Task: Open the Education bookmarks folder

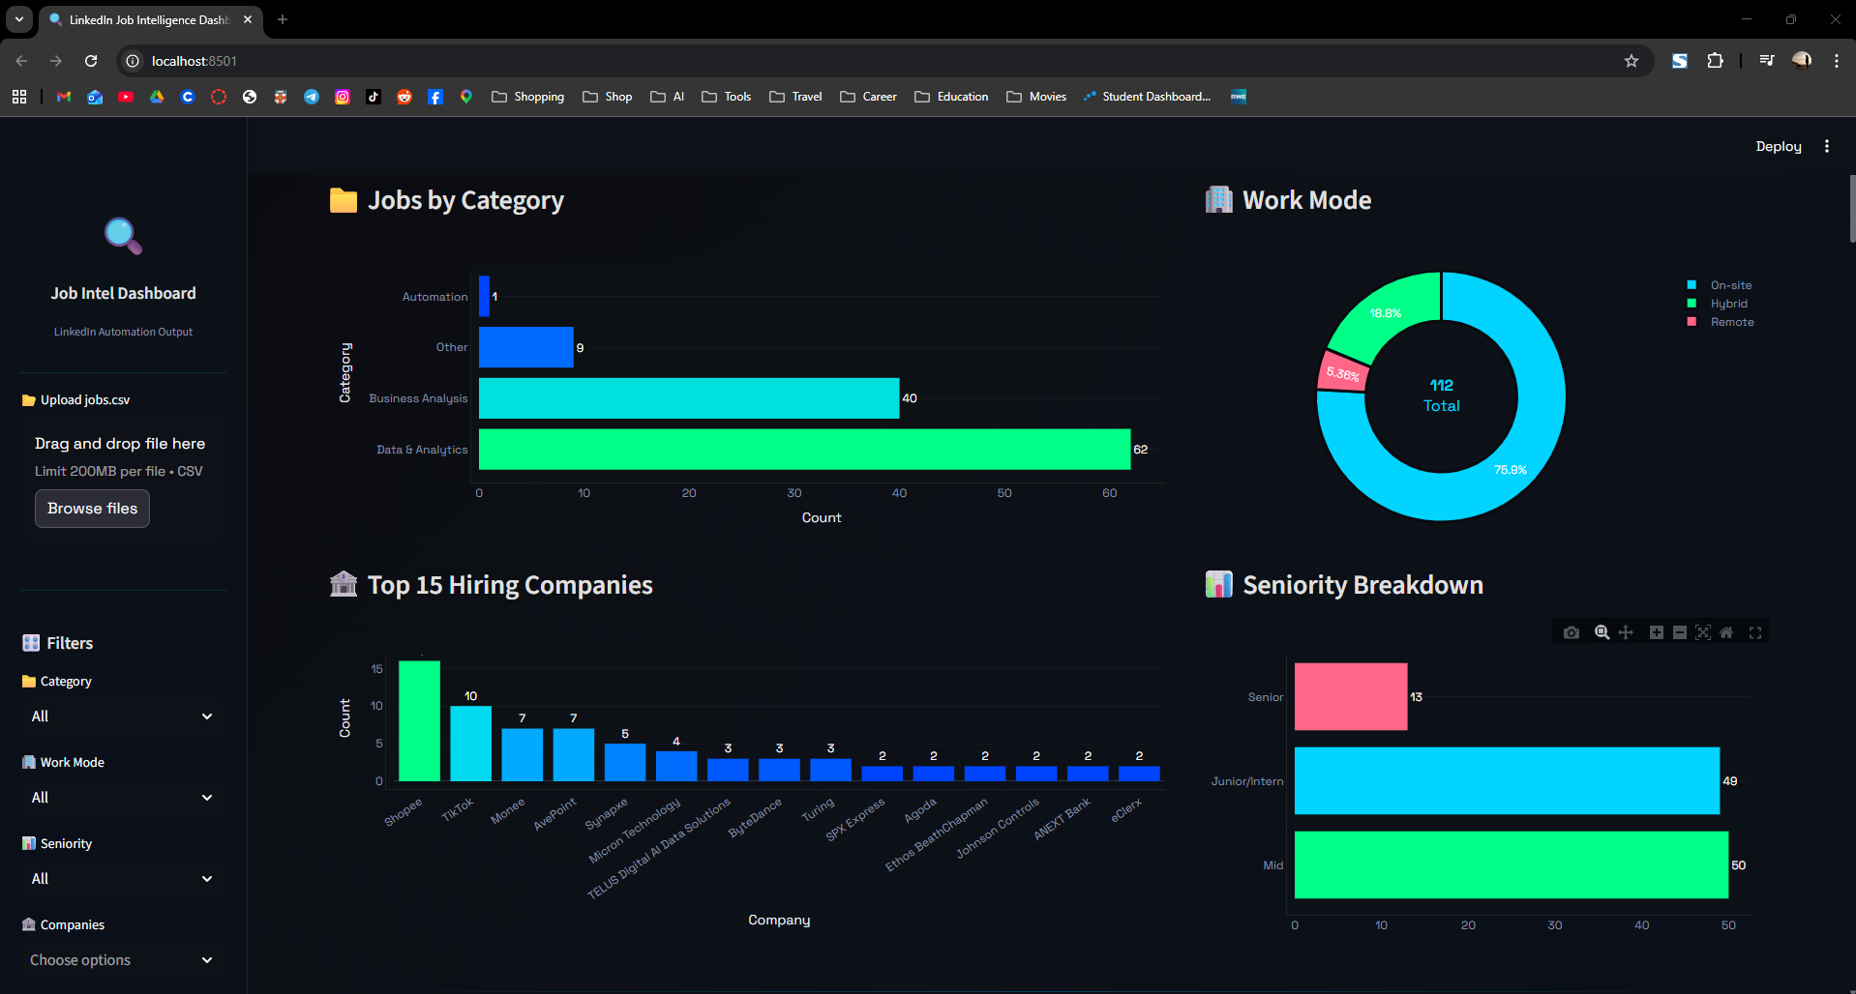Action: point(952,97)
